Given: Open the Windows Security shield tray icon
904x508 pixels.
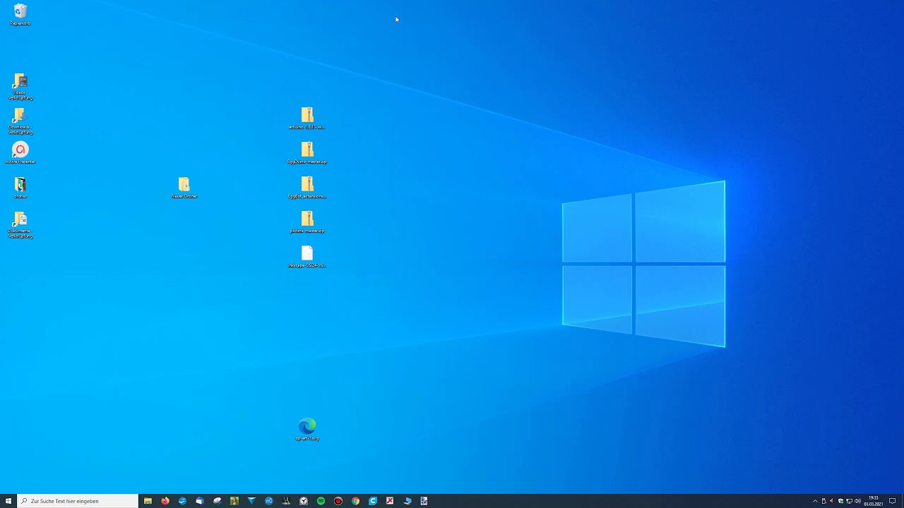Looking at the screenshot, I should [x=840, y=501].
